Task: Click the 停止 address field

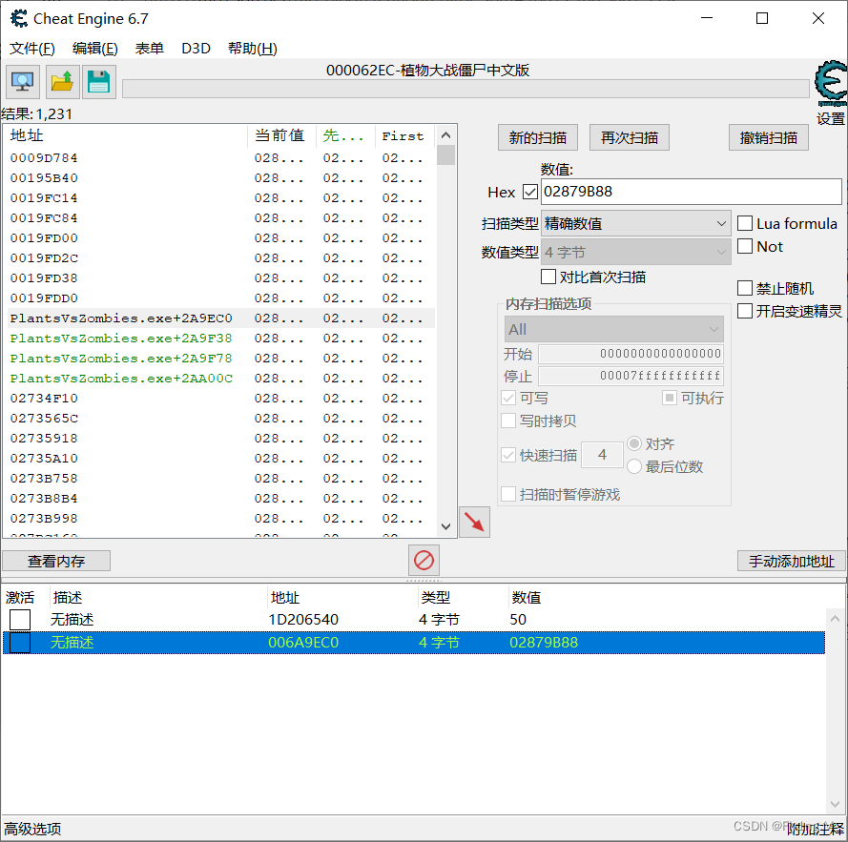Action: [x=631, y=376]
